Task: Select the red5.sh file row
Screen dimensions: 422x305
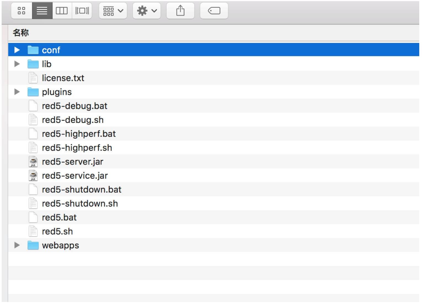Action: pyautogui.click(x=214, y=231)
